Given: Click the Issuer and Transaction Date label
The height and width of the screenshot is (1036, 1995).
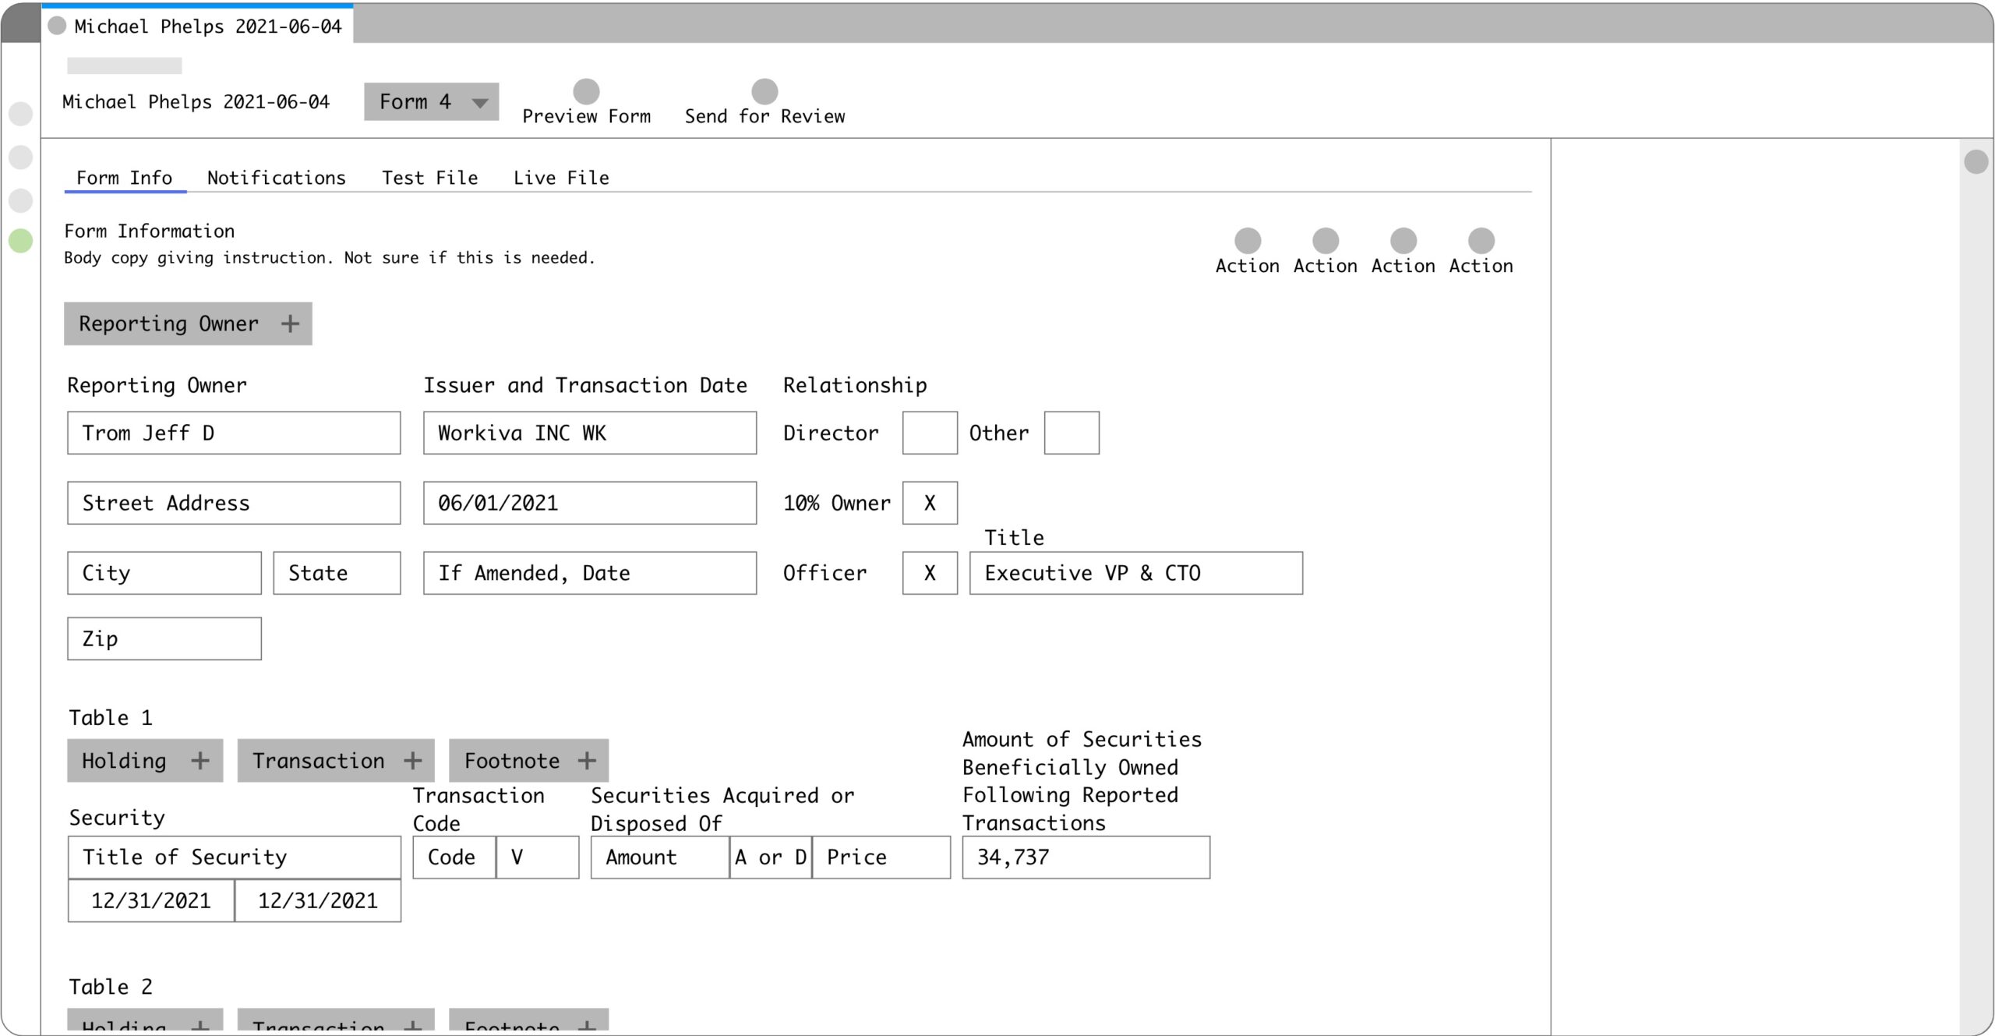Looking at the screenshot, I should pyautogui.click(x=585, y=385).
